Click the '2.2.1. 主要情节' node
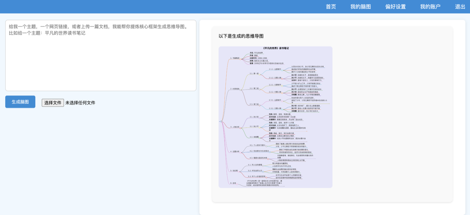Screen dimensions: 470x215 click(x=275, y=85)
